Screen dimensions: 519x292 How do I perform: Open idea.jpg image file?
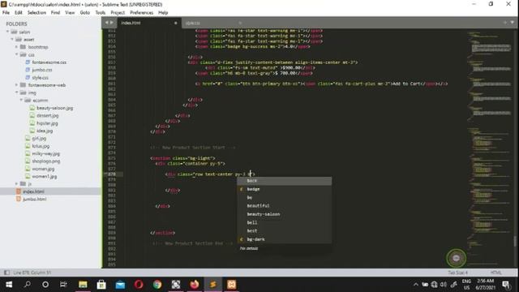(x=45, y=131)
